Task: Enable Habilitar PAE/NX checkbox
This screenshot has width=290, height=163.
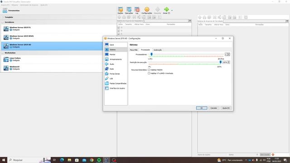Action: click(149, 70)
